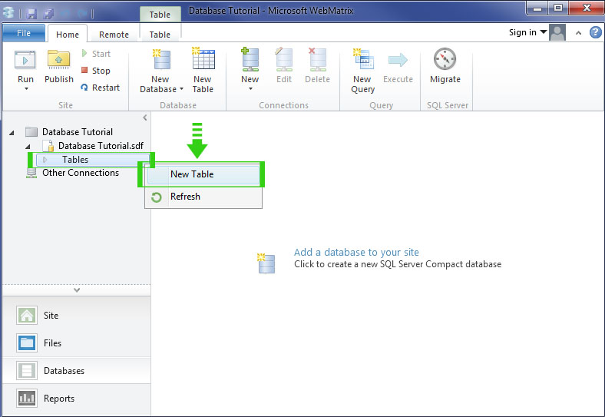Image resolution: width=605 pixels, height=417 pixels.
Task: Select the Tables tree item
Action: (x=93, y=160)
